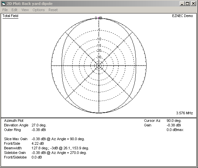Maximize the 2D Plot window
The width and height of the screenshot is (198, 168).
[x=187, y=3]
